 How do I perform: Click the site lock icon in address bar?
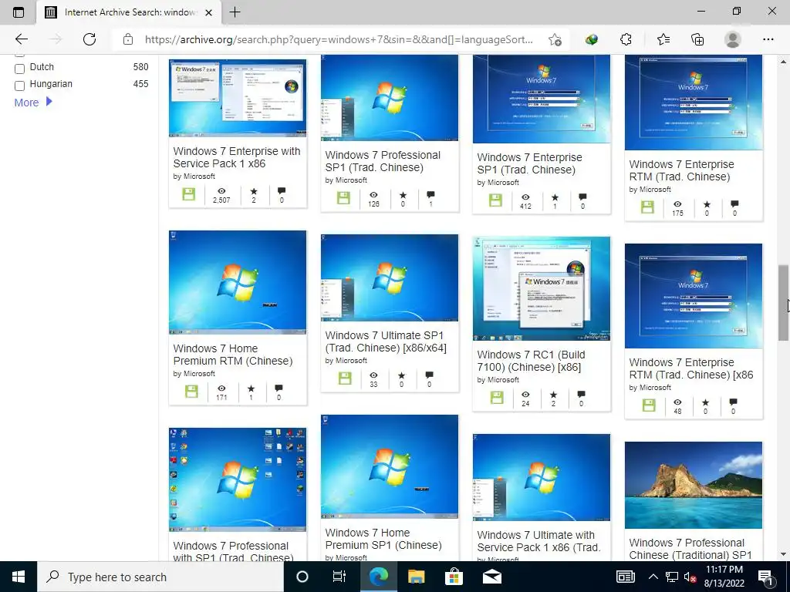point(128,39)
